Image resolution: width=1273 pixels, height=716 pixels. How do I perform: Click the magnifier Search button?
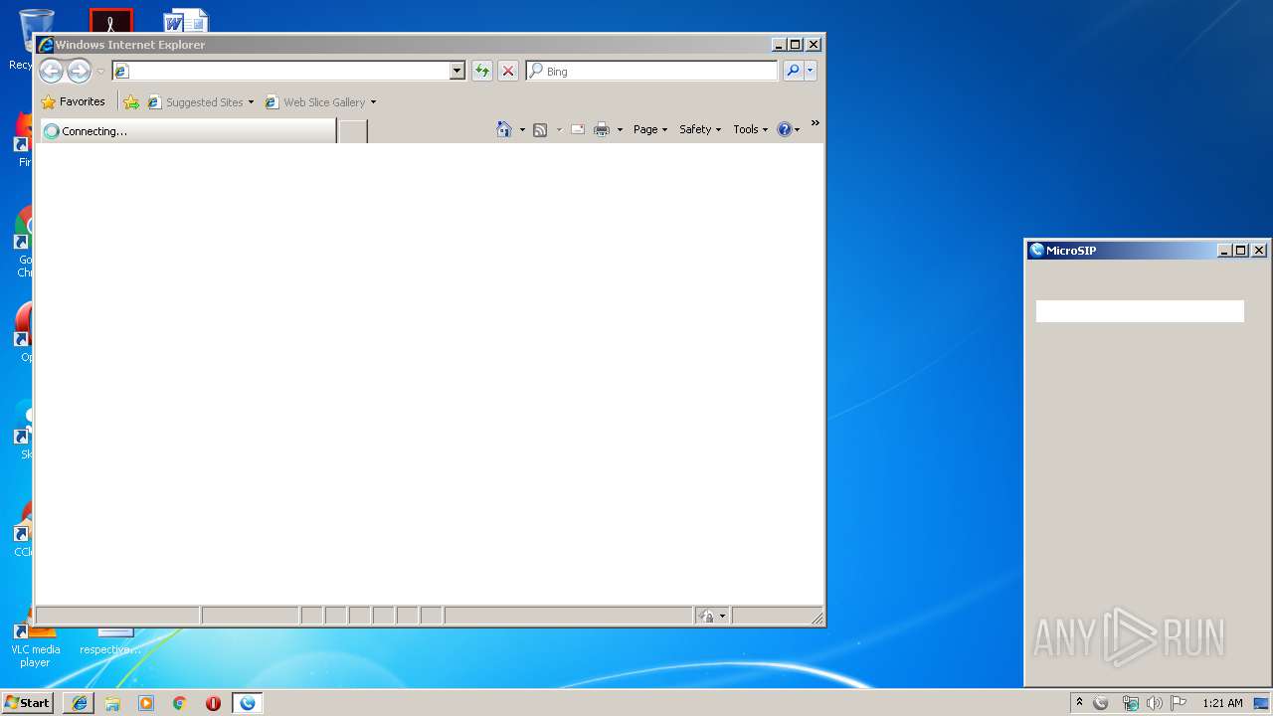click(x=793, y=71)
